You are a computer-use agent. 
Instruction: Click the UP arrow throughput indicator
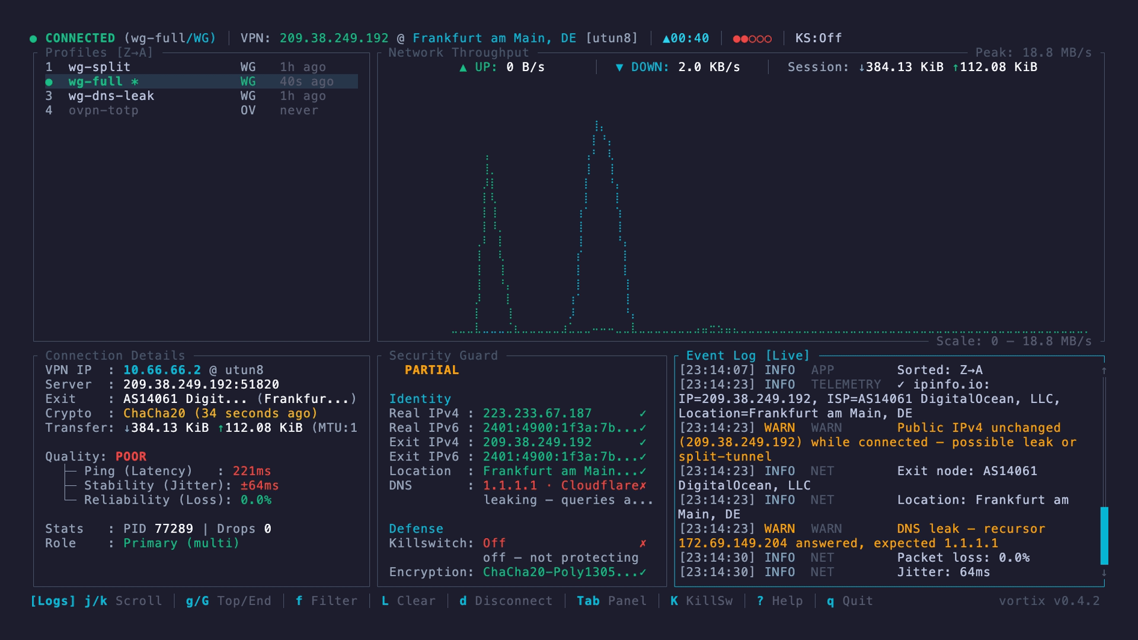tap(502, 67)
